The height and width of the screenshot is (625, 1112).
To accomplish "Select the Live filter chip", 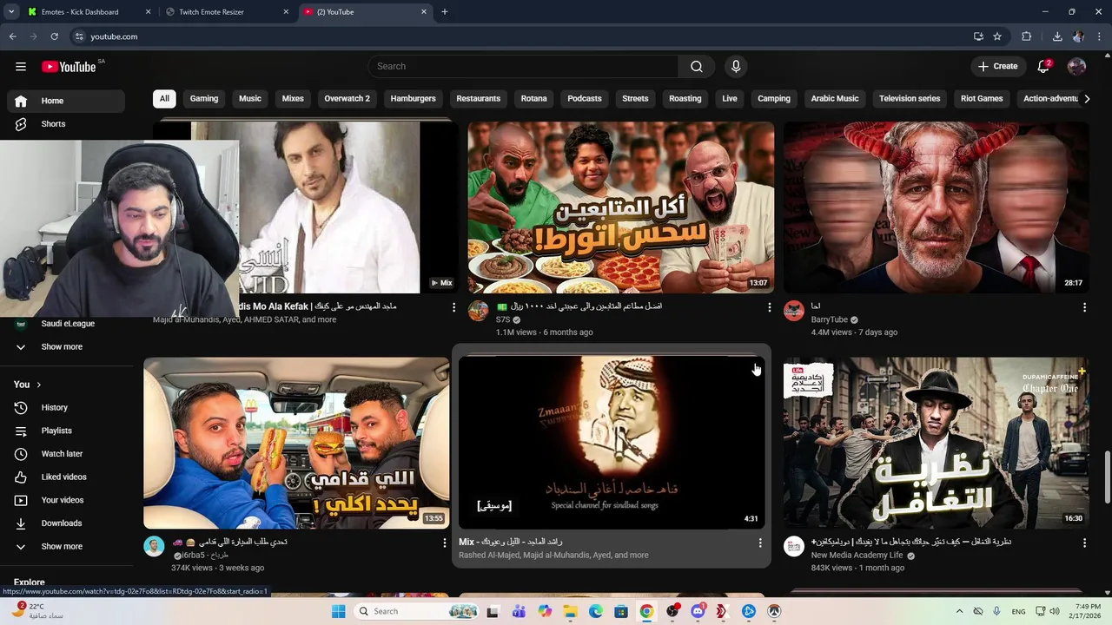I will [x=730, y=98].
